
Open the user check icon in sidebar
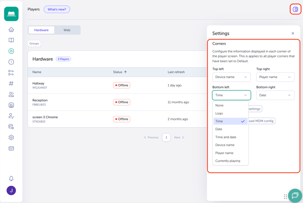[11, 116]
